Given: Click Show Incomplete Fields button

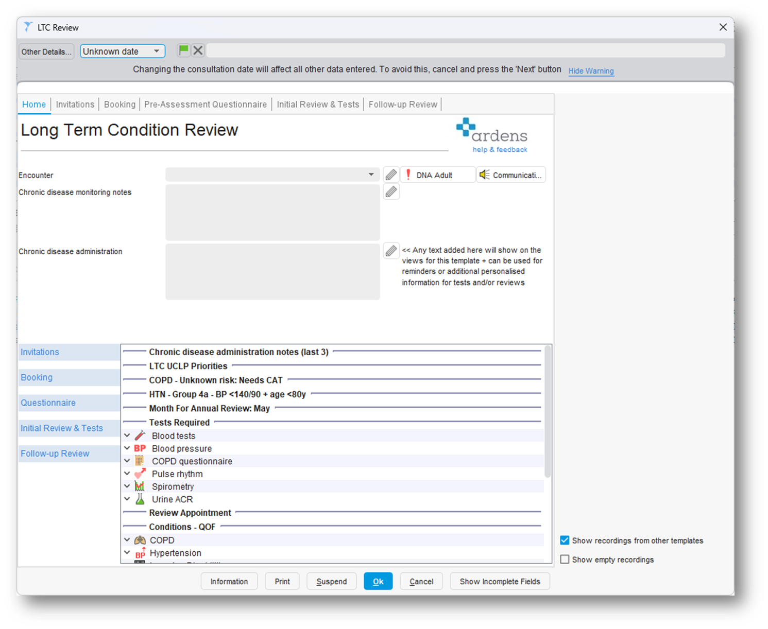Looking at the screenshot, I should [500, 582].
